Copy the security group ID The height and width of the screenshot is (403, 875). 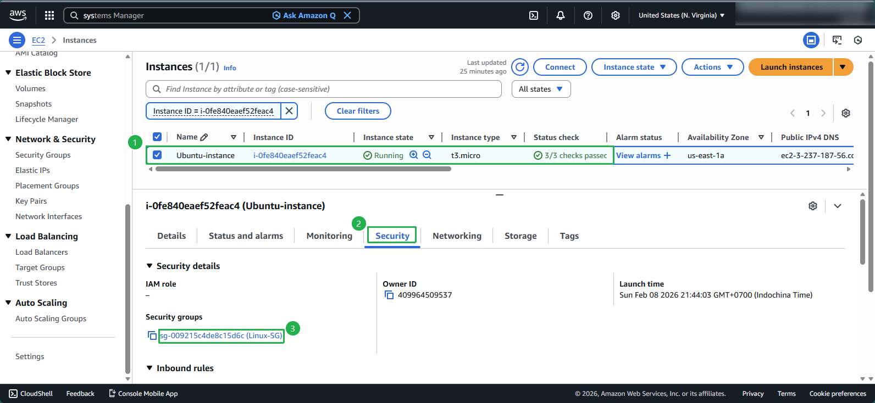click(x=152, y=335)
